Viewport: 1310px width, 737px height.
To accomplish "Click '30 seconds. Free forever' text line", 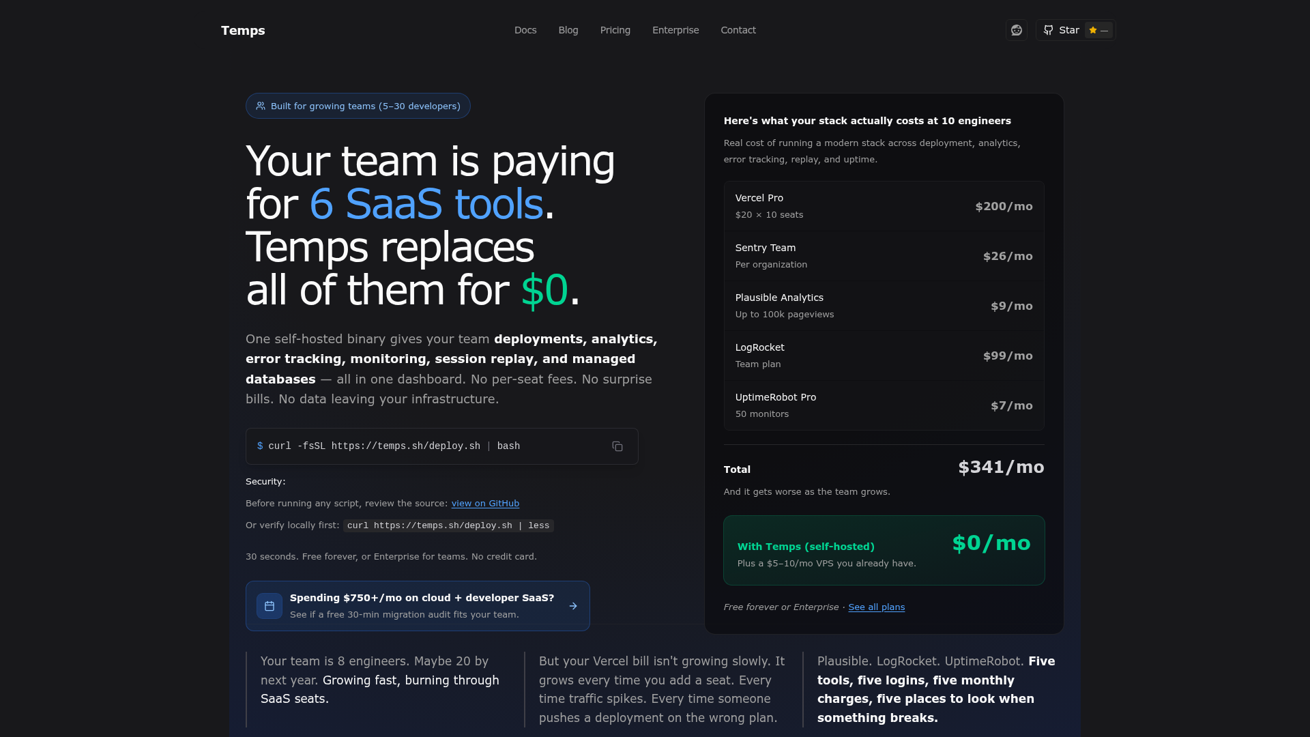I will point(391,557).
